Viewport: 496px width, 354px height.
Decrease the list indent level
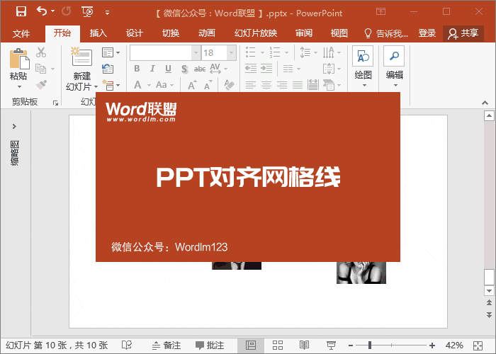click(x=251, y=68)
